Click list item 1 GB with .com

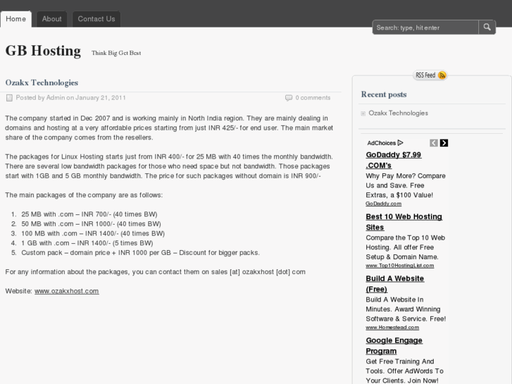pyautogui.click(x=87, y=243)
